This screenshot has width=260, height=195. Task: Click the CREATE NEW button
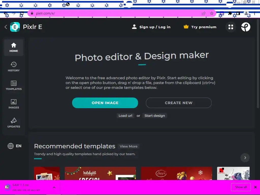pos(178,103)
